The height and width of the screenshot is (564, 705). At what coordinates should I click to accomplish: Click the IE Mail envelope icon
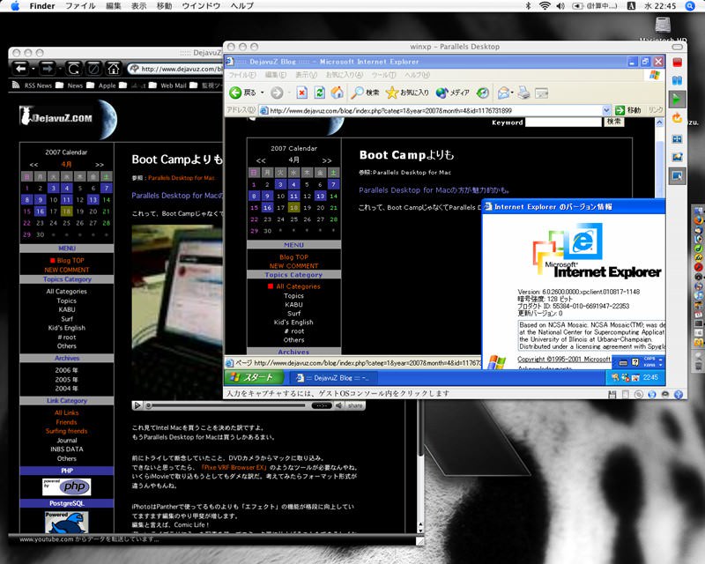503,93
